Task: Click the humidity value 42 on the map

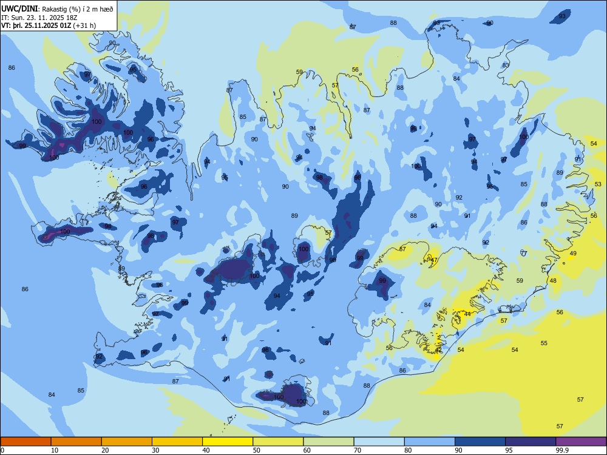Action: (438, 350)
